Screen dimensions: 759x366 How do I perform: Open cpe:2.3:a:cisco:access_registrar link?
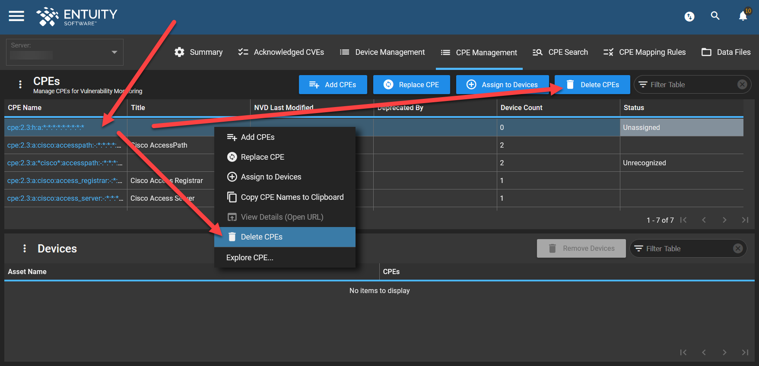[65, 180]
